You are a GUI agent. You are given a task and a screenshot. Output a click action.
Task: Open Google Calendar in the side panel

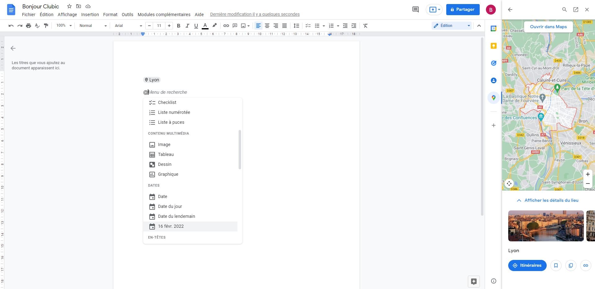[x=494, y=28]
